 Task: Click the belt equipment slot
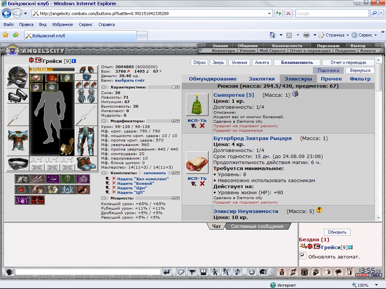point(18,163)
